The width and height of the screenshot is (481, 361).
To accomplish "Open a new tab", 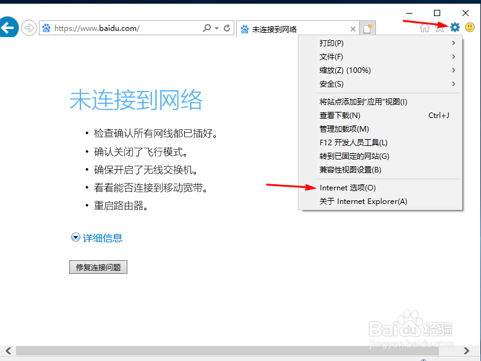I will coord(367,28).
